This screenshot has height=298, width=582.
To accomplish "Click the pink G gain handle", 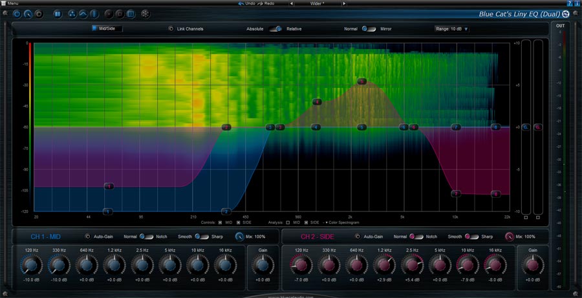I will (x=538, y=127).
